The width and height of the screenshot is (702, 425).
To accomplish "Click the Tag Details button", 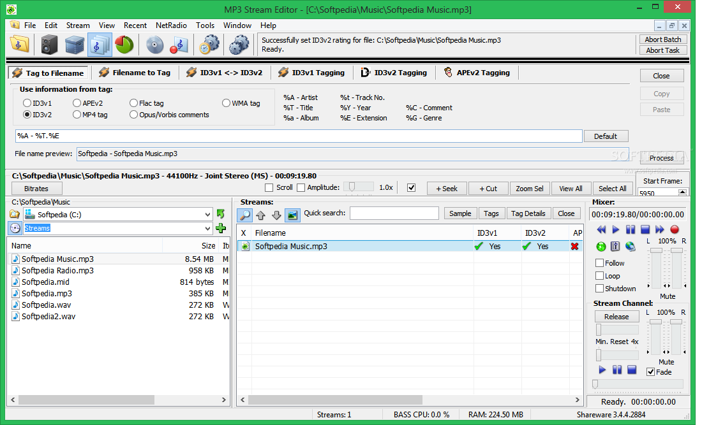I will click(x=528, y=213).
